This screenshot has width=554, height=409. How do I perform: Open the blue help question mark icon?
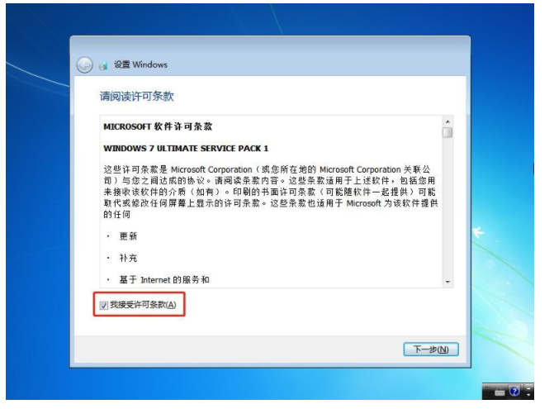click(514, 391)
